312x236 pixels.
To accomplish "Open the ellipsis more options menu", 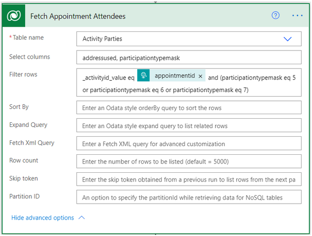I will click(x=297, y=15).
